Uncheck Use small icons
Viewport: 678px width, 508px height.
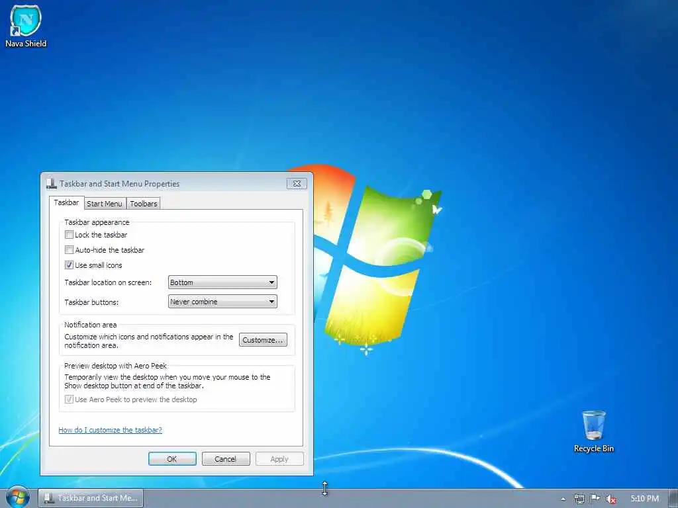click(69, 265)
